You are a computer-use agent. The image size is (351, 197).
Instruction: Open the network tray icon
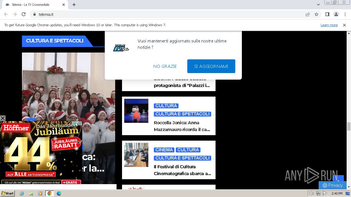click(318, 193)
